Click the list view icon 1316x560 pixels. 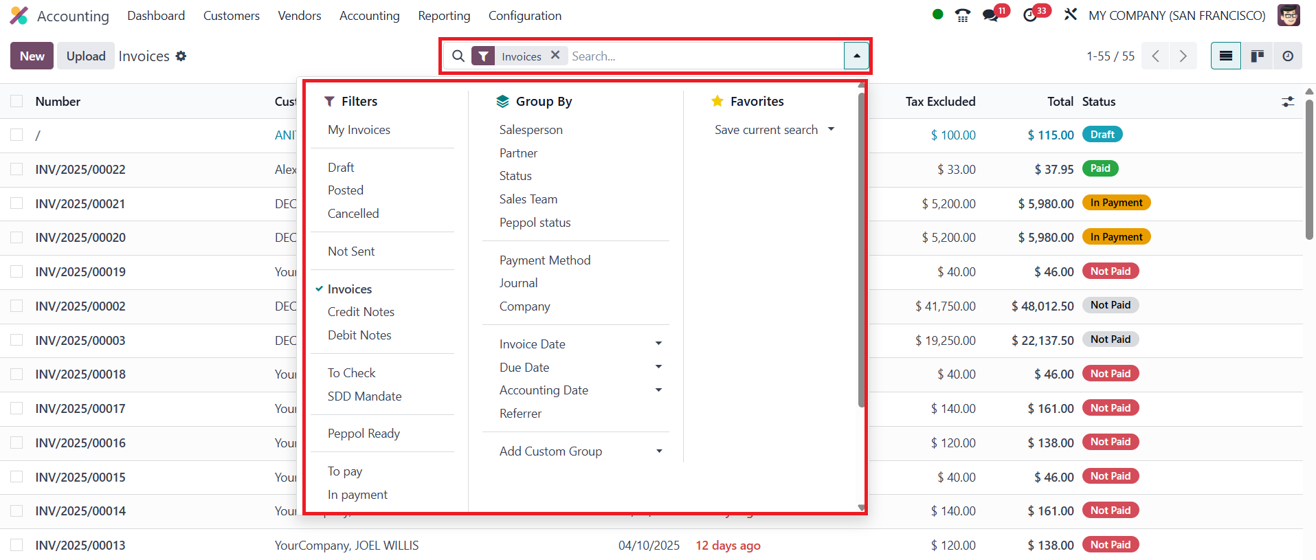click(x=1225, y=56)
